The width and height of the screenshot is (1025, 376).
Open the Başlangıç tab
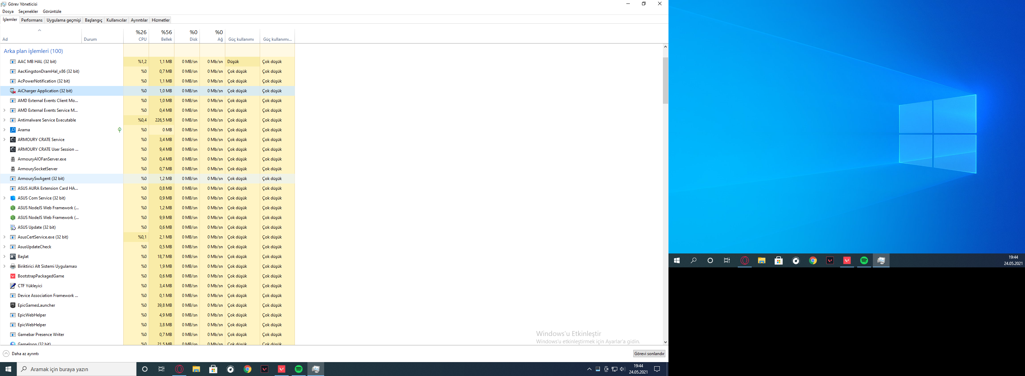[94, 20]
